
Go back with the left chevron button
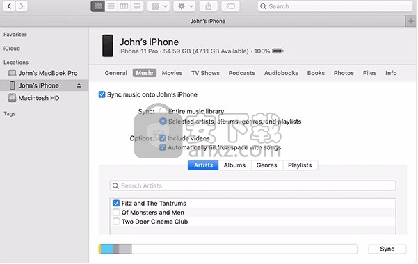9,6
